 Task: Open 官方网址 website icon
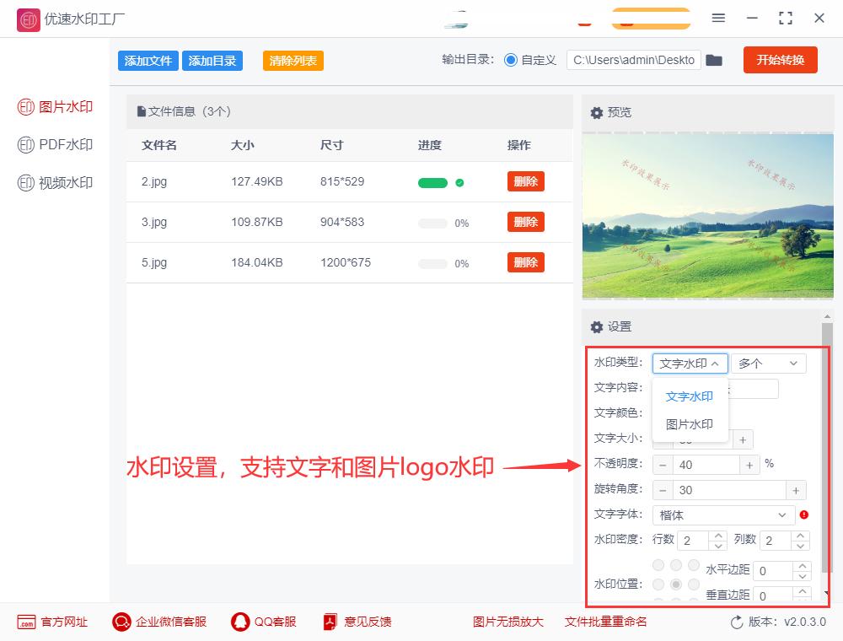pos(26,622)
